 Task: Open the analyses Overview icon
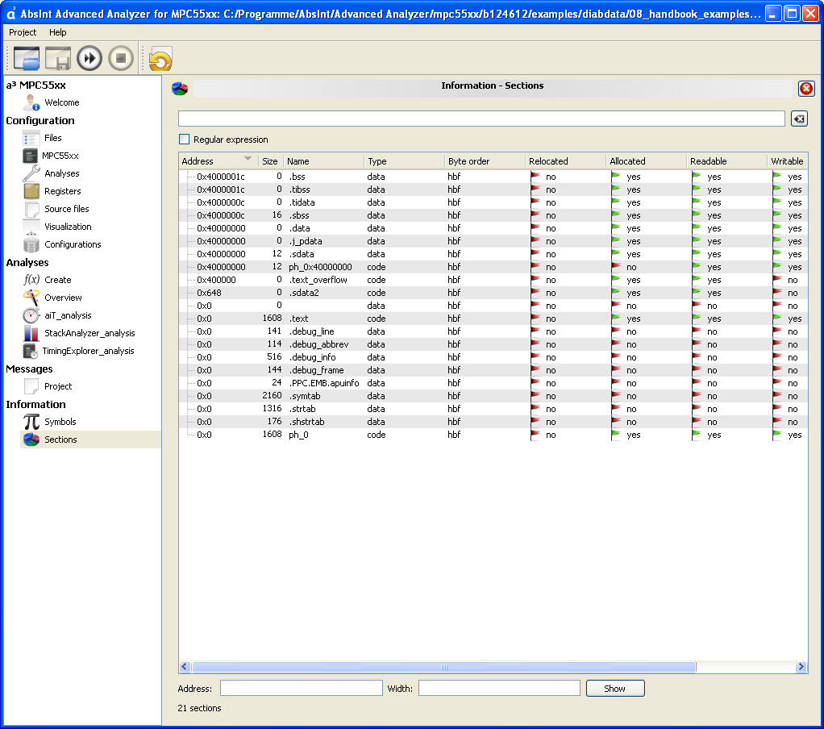coord(31,298)
